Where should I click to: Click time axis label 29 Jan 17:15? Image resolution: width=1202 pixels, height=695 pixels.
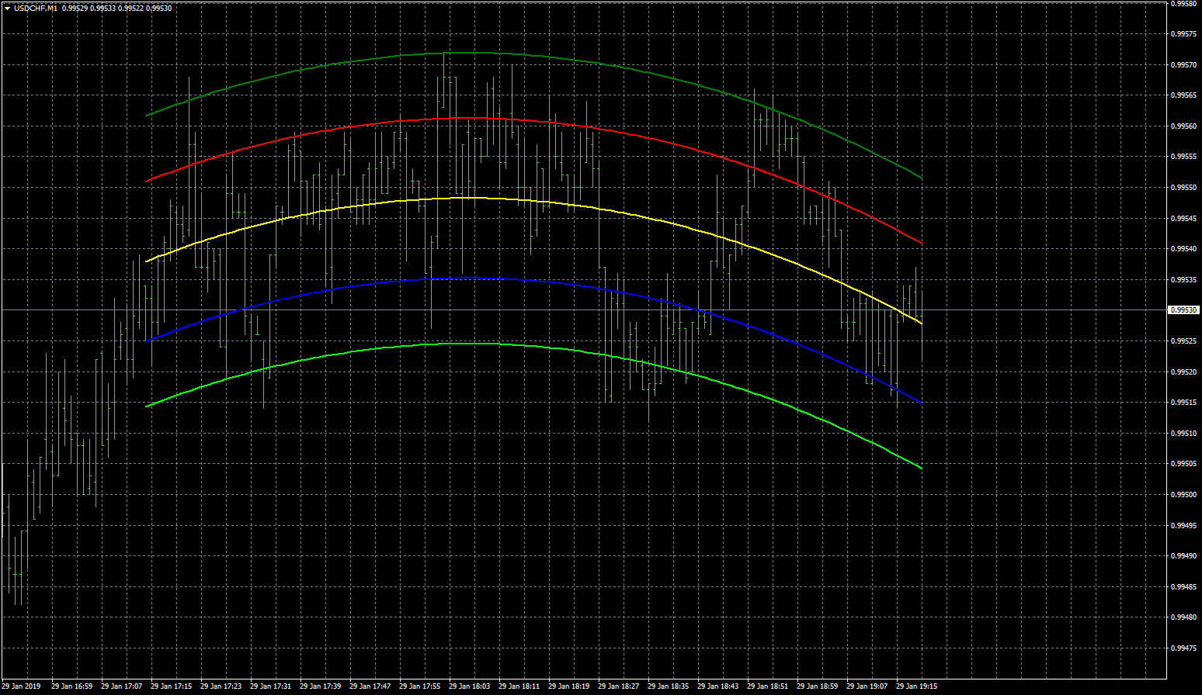(172, 686)
